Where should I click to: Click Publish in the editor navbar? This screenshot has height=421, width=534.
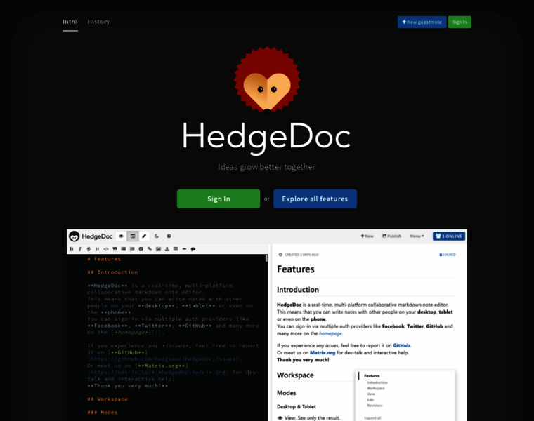click(391, 236)
